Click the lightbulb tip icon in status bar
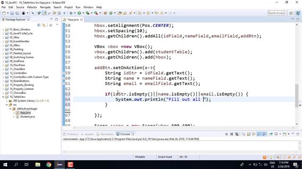The width and height of the screenshot is (302, 169). [x=271, y=157]
